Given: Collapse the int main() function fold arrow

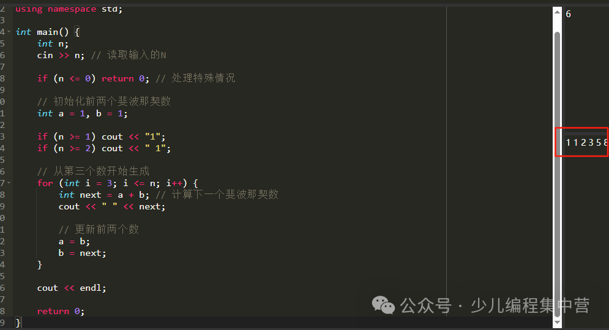Looking at the screenshot, I should (x=9, y=31).
